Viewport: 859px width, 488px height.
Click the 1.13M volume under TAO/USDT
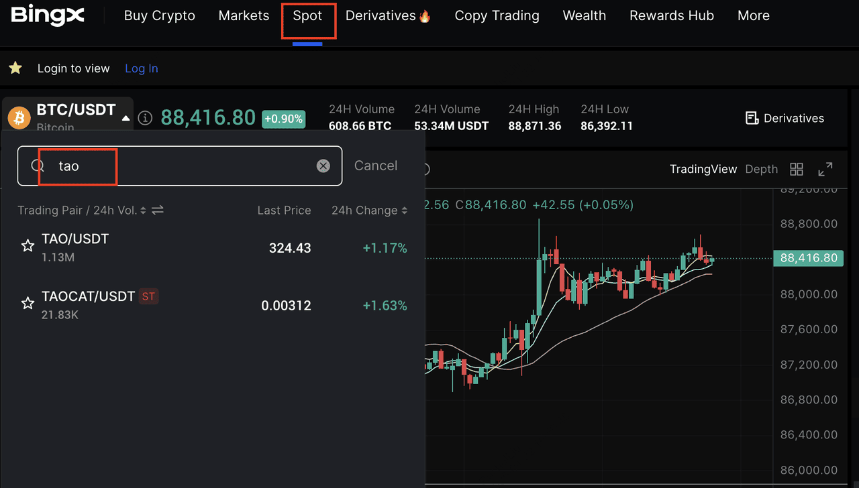[x=58, y=257]
